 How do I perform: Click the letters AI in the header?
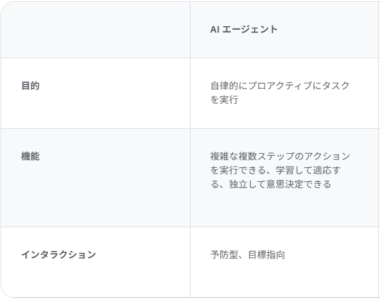(x=214, y=30)
